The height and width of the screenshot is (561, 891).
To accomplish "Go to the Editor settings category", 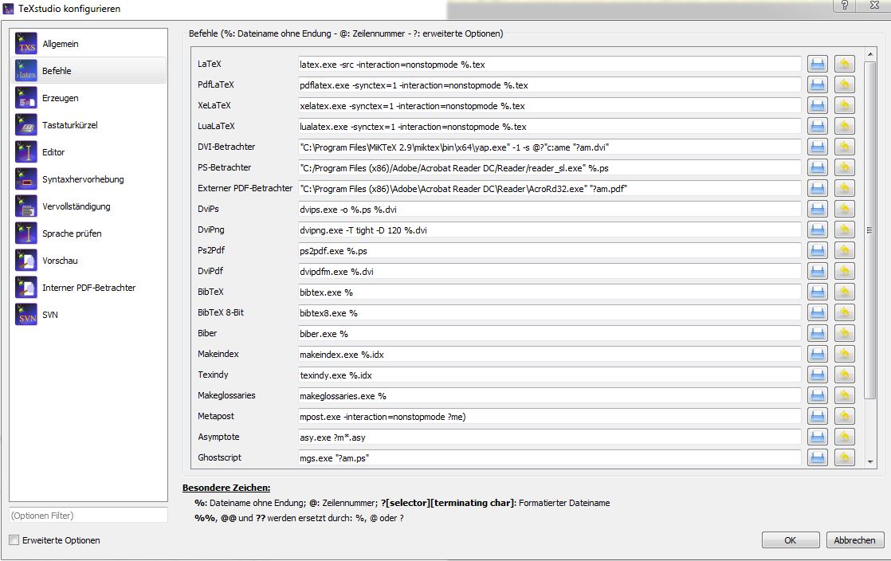I will click(x=88, y=151).
